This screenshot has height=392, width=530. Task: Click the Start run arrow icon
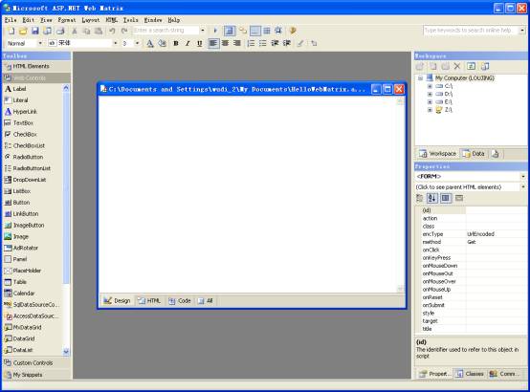[x=215, y=31]
